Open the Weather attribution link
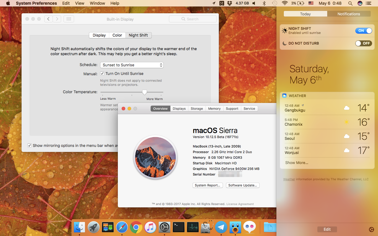Viewport: 378px width, 236px height. coord(289,179)
